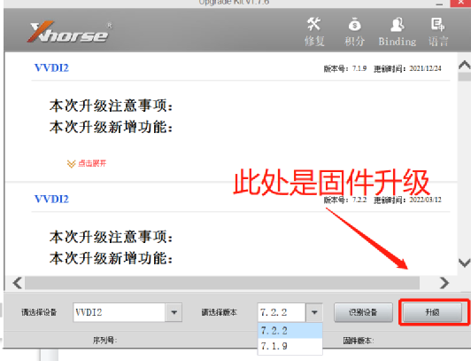Click the 升级 upgrade button
The image size is (471, 361).
click(432, 312)
